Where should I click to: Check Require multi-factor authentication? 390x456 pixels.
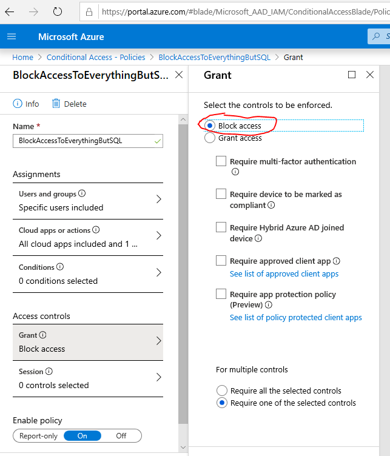click(x=221, y=161)
